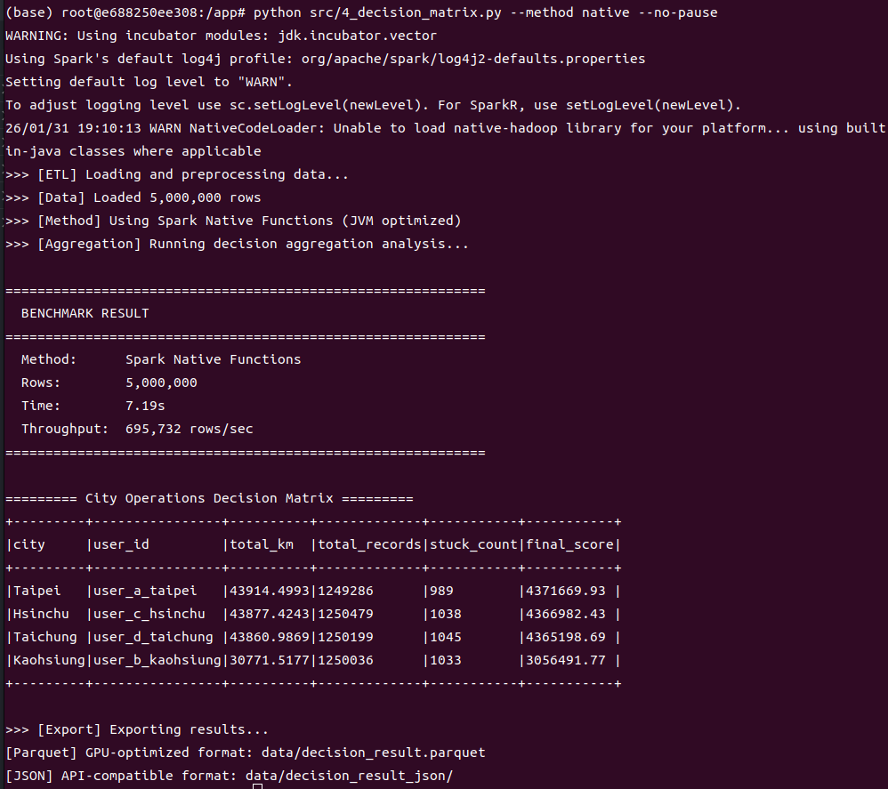
Task: Click the 'user_b_kaohsiung' cell
Action: 157,661
